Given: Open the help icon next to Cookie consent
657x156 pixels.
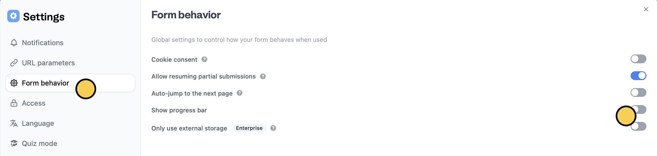Looking at the screenshot, I should click(204, 59).
